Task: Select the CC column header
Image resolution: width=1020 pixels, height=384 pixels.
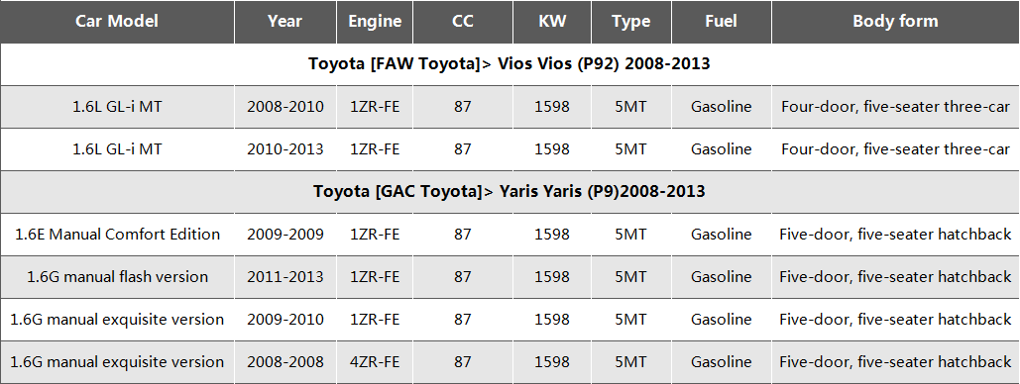Action: point(463,21)
